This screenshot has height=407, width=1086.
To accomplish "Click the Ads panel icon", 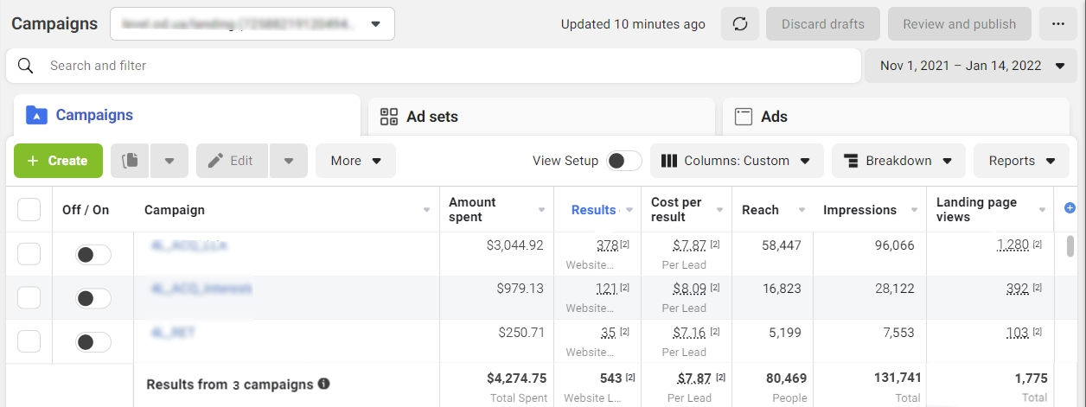I will [x=743, y=117].
